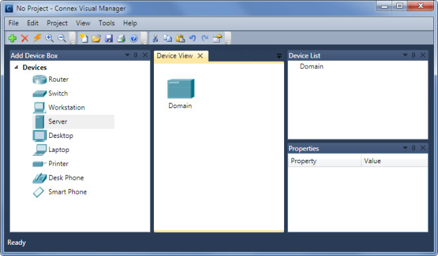Click the Devices root label
The width and height of the screenshot is (438, 256).
click(x=35, y=67)
